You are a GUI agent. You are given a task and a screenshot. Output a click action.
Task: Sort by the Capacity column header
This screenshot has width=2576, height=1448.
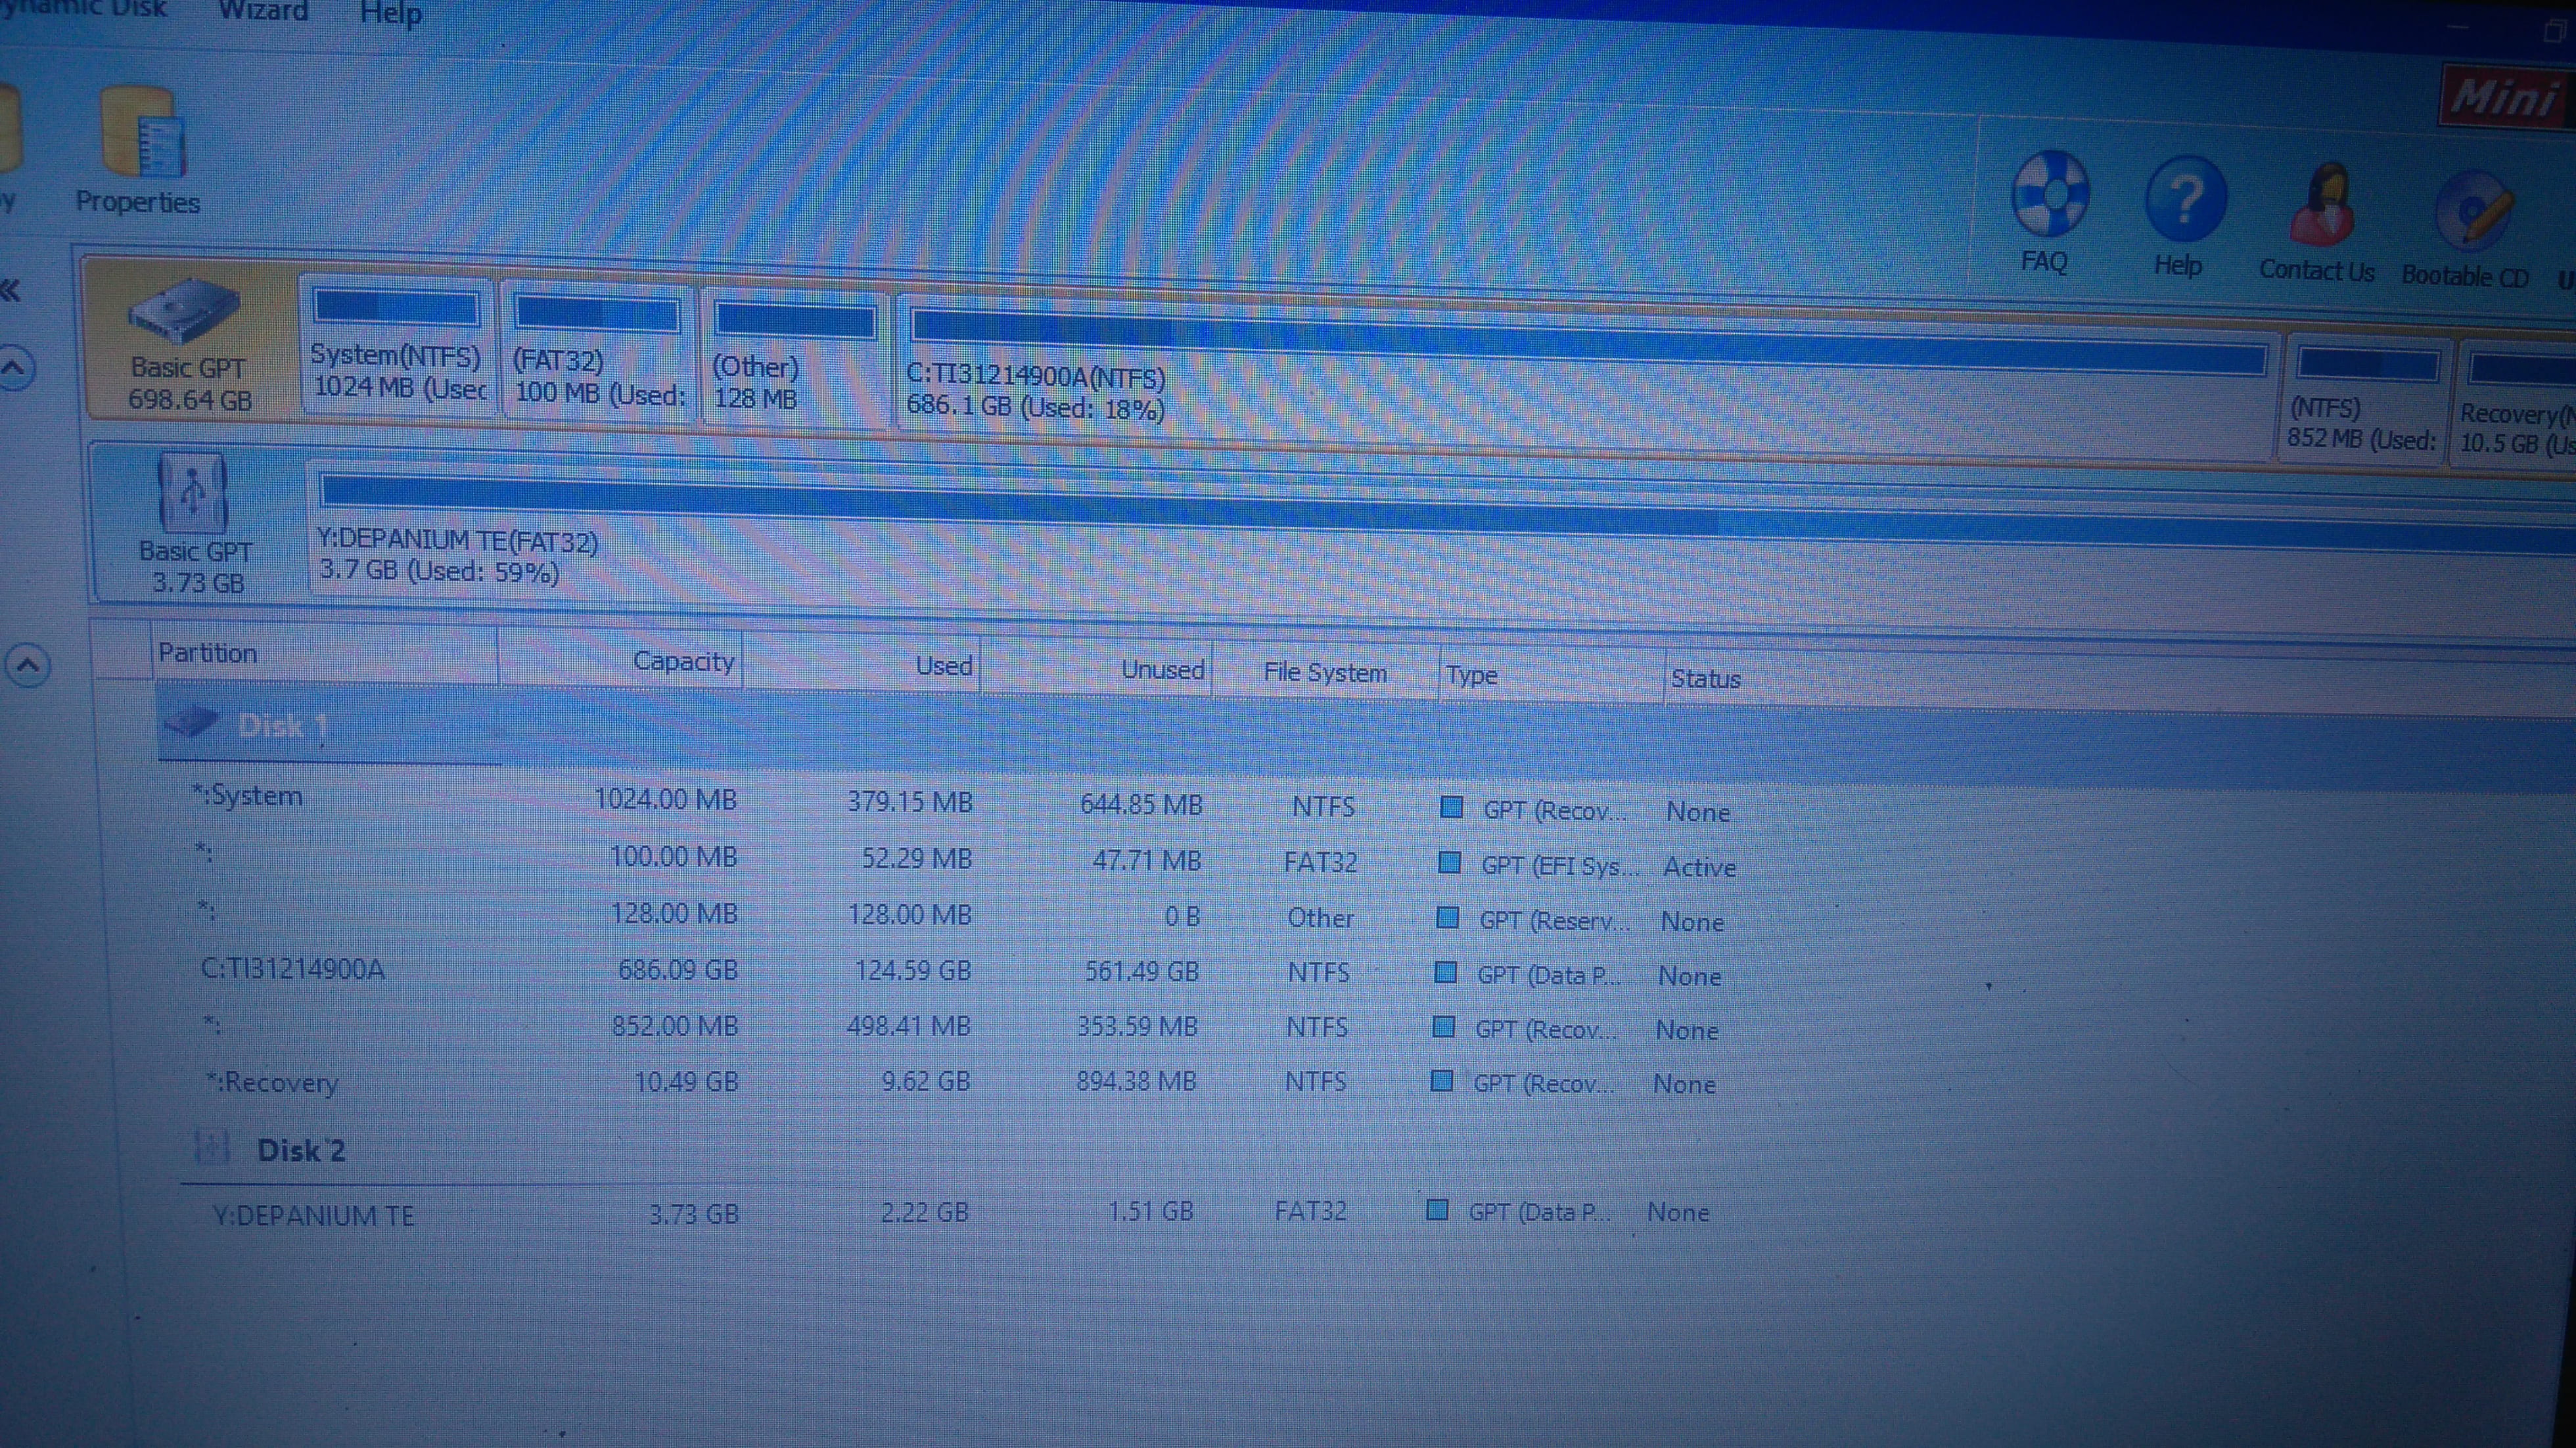pos(620,660)
